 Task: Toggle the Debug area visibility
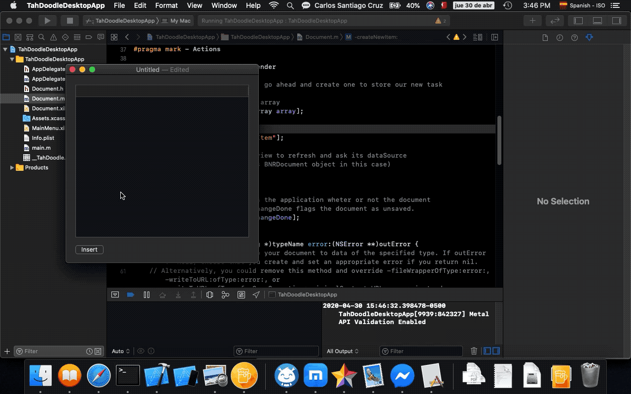tap(597, 21)
